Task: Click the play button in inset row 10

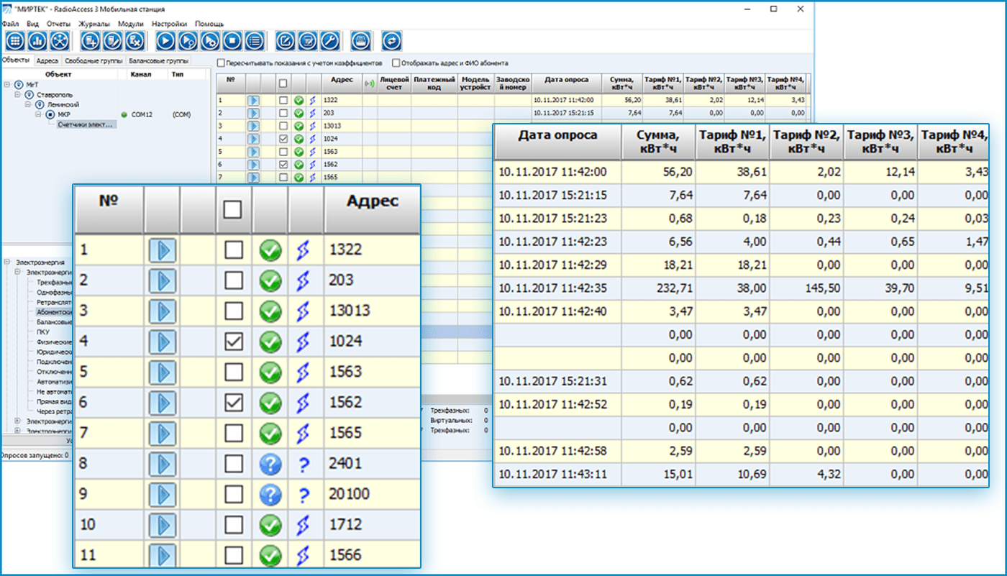Action: coord(162,525)
